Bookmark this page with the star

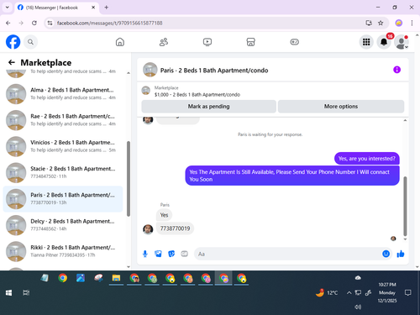[381, 23]
